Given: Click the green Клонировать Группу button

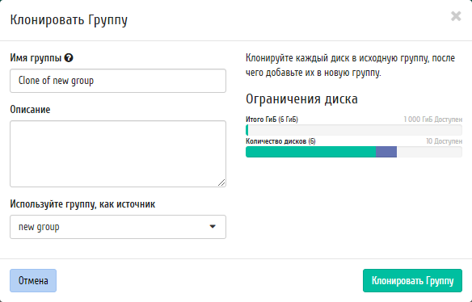Looking at the screenshot, I should pos(412,280).
